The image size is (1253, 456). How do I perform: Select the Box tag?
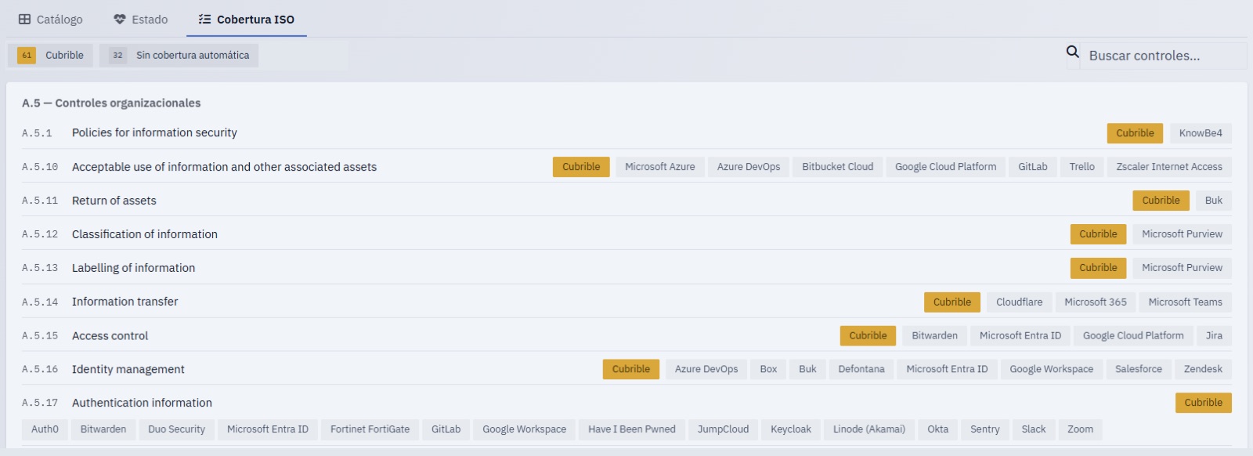(768, 369)
